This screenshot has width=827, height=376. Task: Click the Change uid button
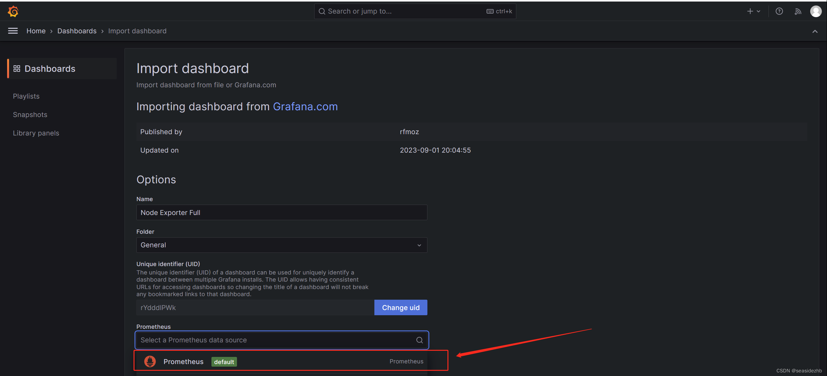click(x=401, y=307)
